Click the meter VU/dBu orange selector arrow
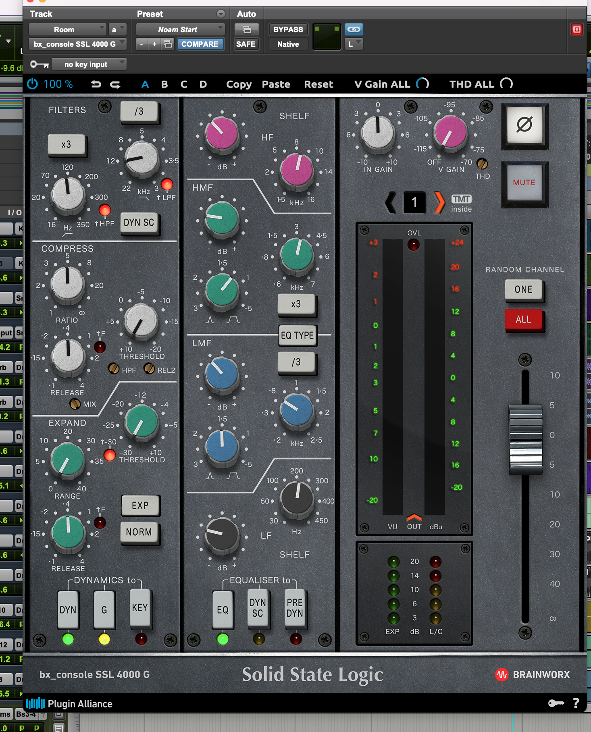Viewport: 591px width, 732px height. [x=414, y=518]
